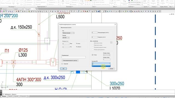
Task: Expand the Свойства ribbon panel
Action: (131, 7)
